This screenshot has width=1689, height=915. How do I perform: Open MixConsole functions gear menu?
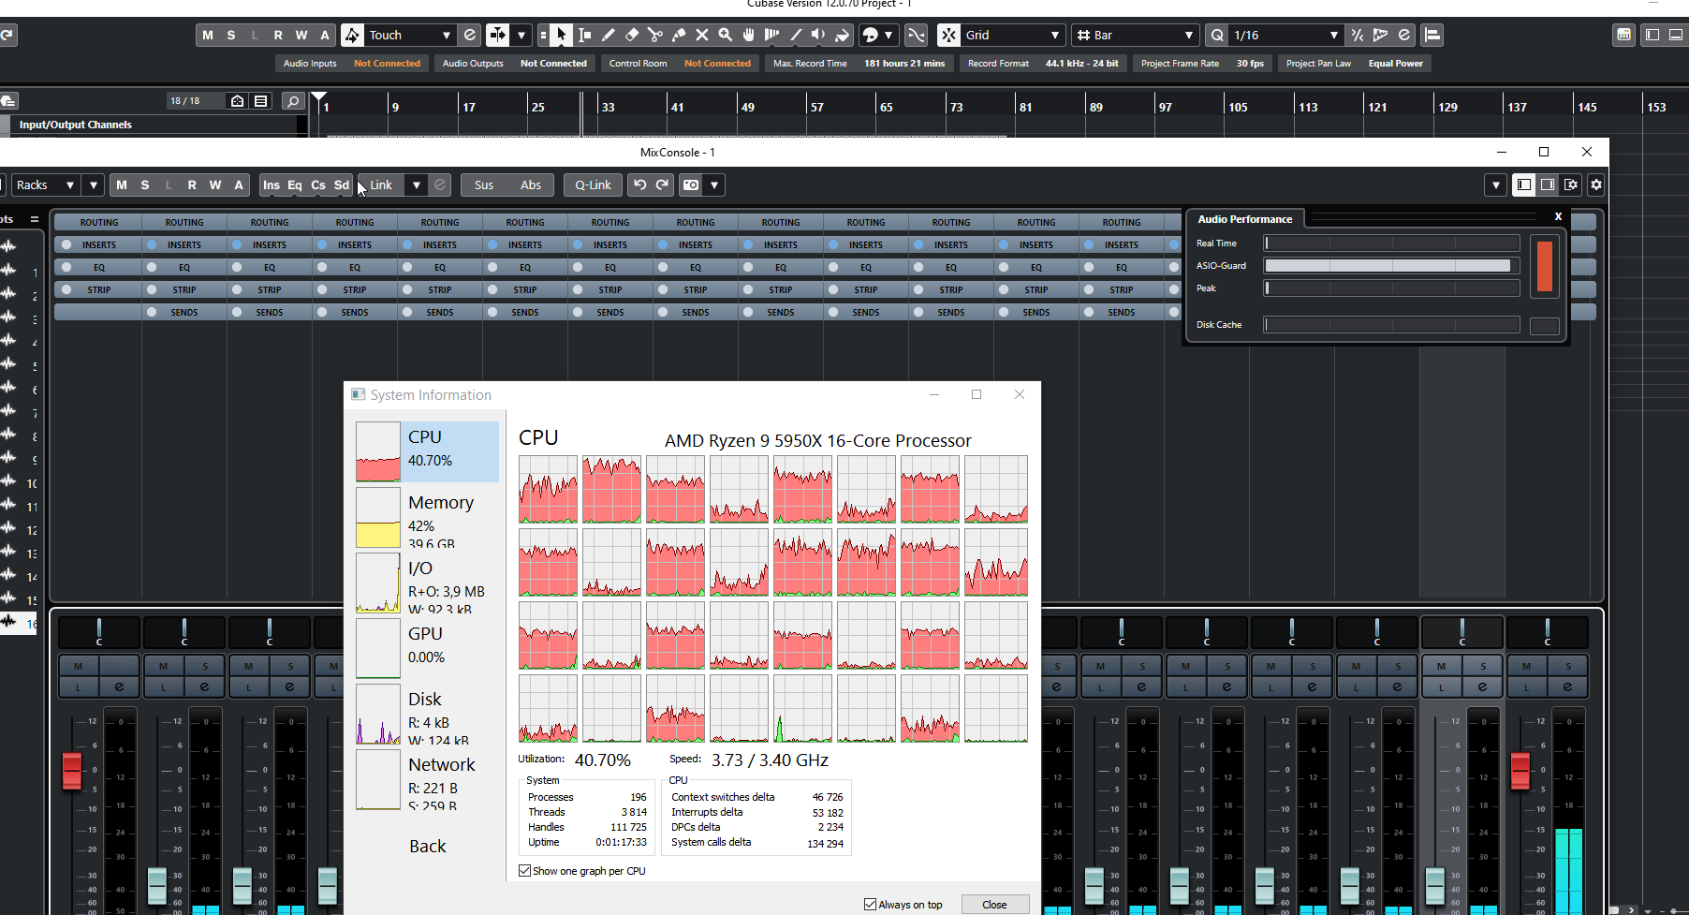point(1596,185)
